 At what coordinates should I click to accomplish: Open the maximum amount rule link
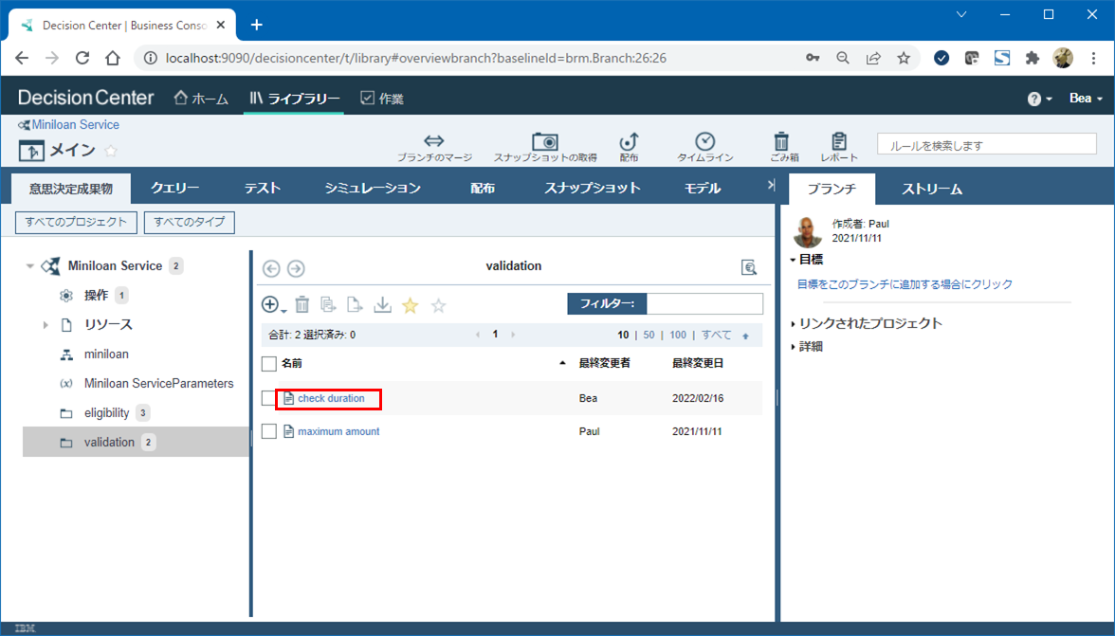338,431
